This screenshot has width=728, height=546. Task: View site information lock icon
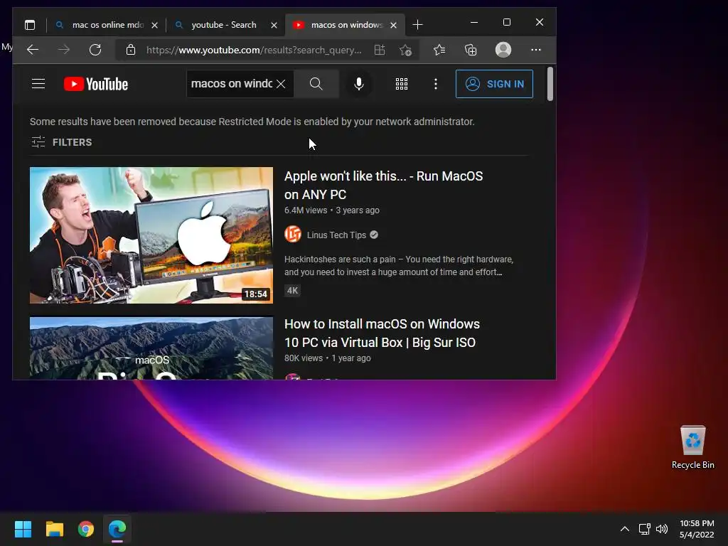[x=131, y=50]
